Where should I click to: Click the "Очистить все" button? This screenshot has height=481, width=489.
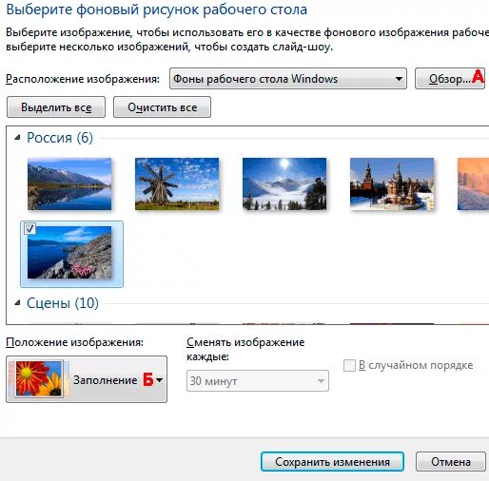pos(162,107)
